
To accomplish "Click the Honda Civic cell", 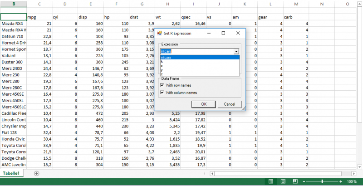I will (x=14, y=139).
